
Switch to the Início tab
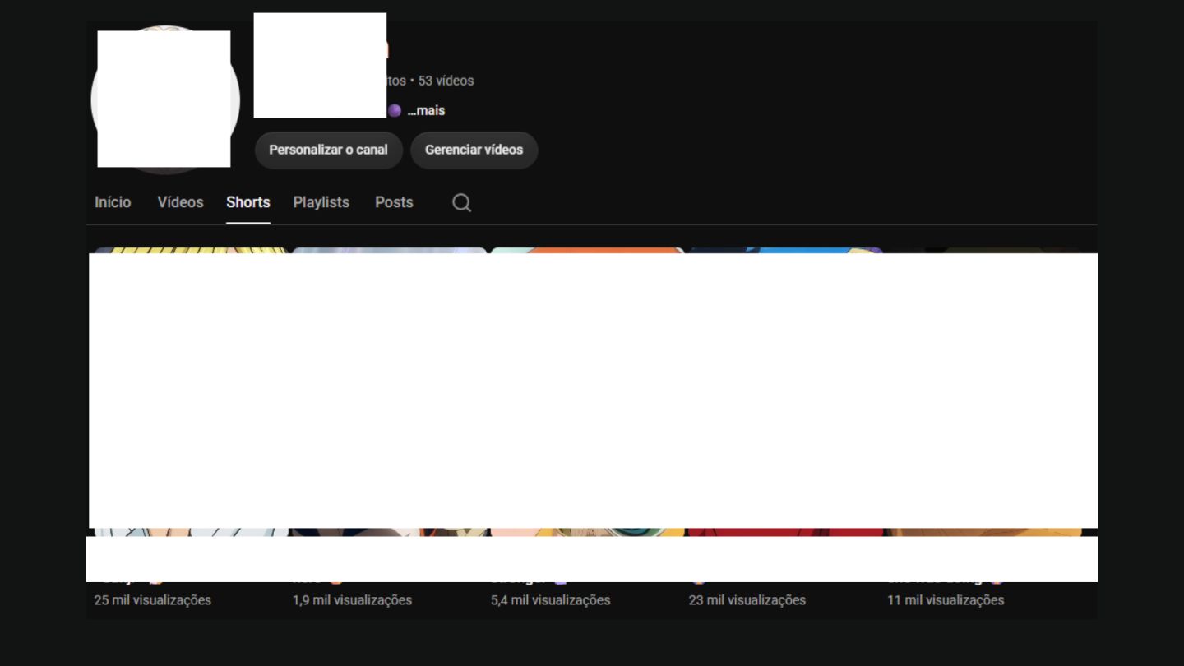coord(113,202)
